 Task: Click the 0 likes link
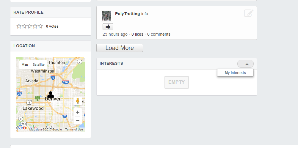[137, 34]
